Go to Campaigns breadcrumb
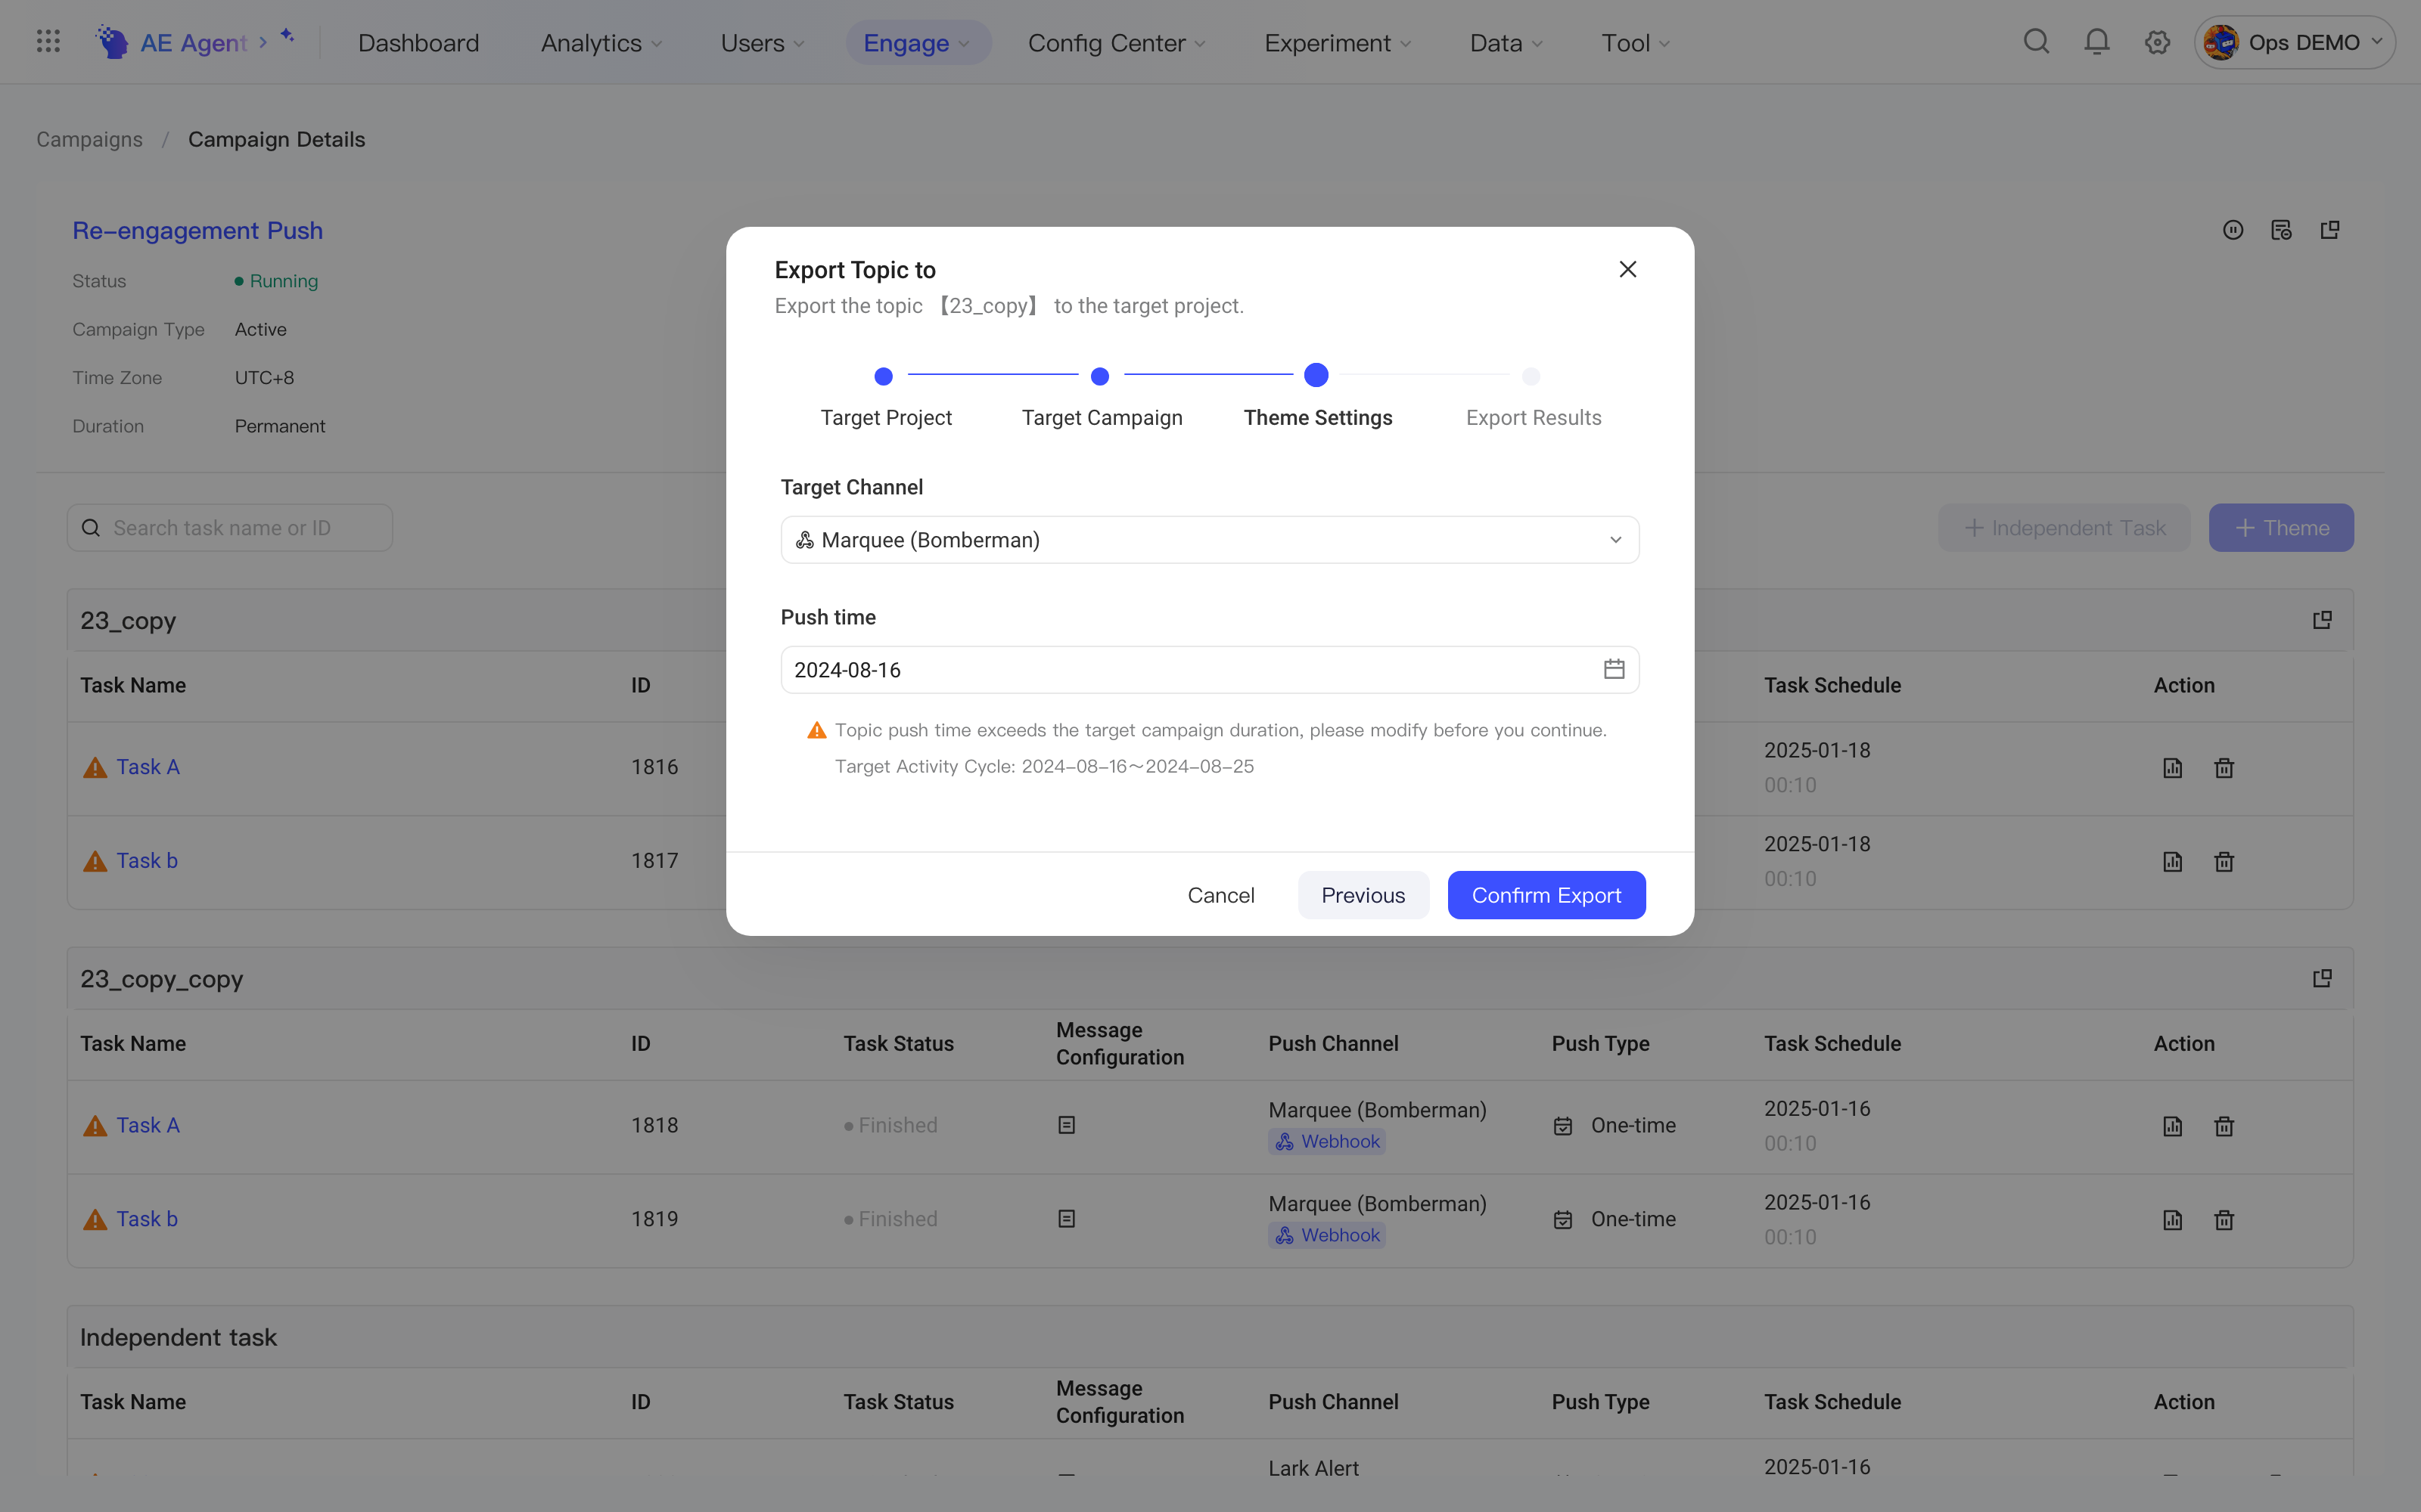This screenshot has height=1512, width=2421. [89, 139]
